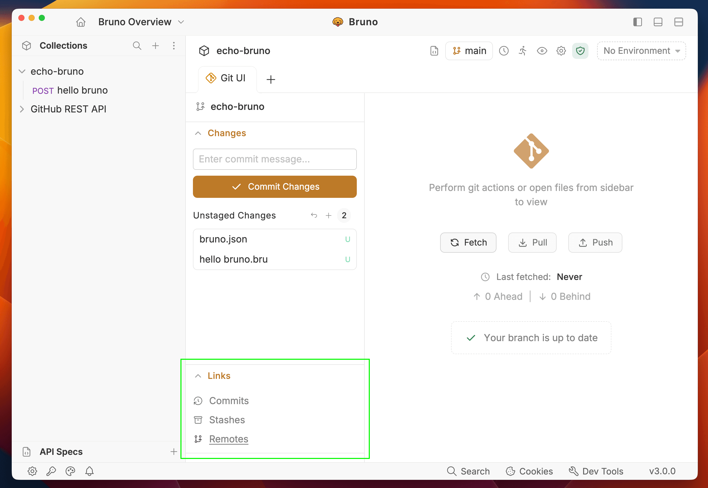The height and width of the screenshot is (488, 708).
Task: Open the Remotes link
Action: point(228,439)
